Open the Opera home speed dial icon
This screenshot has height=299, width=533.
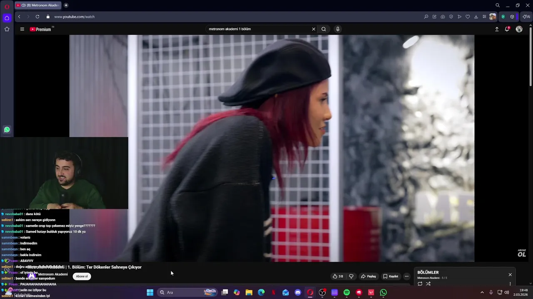pos(7,18)
